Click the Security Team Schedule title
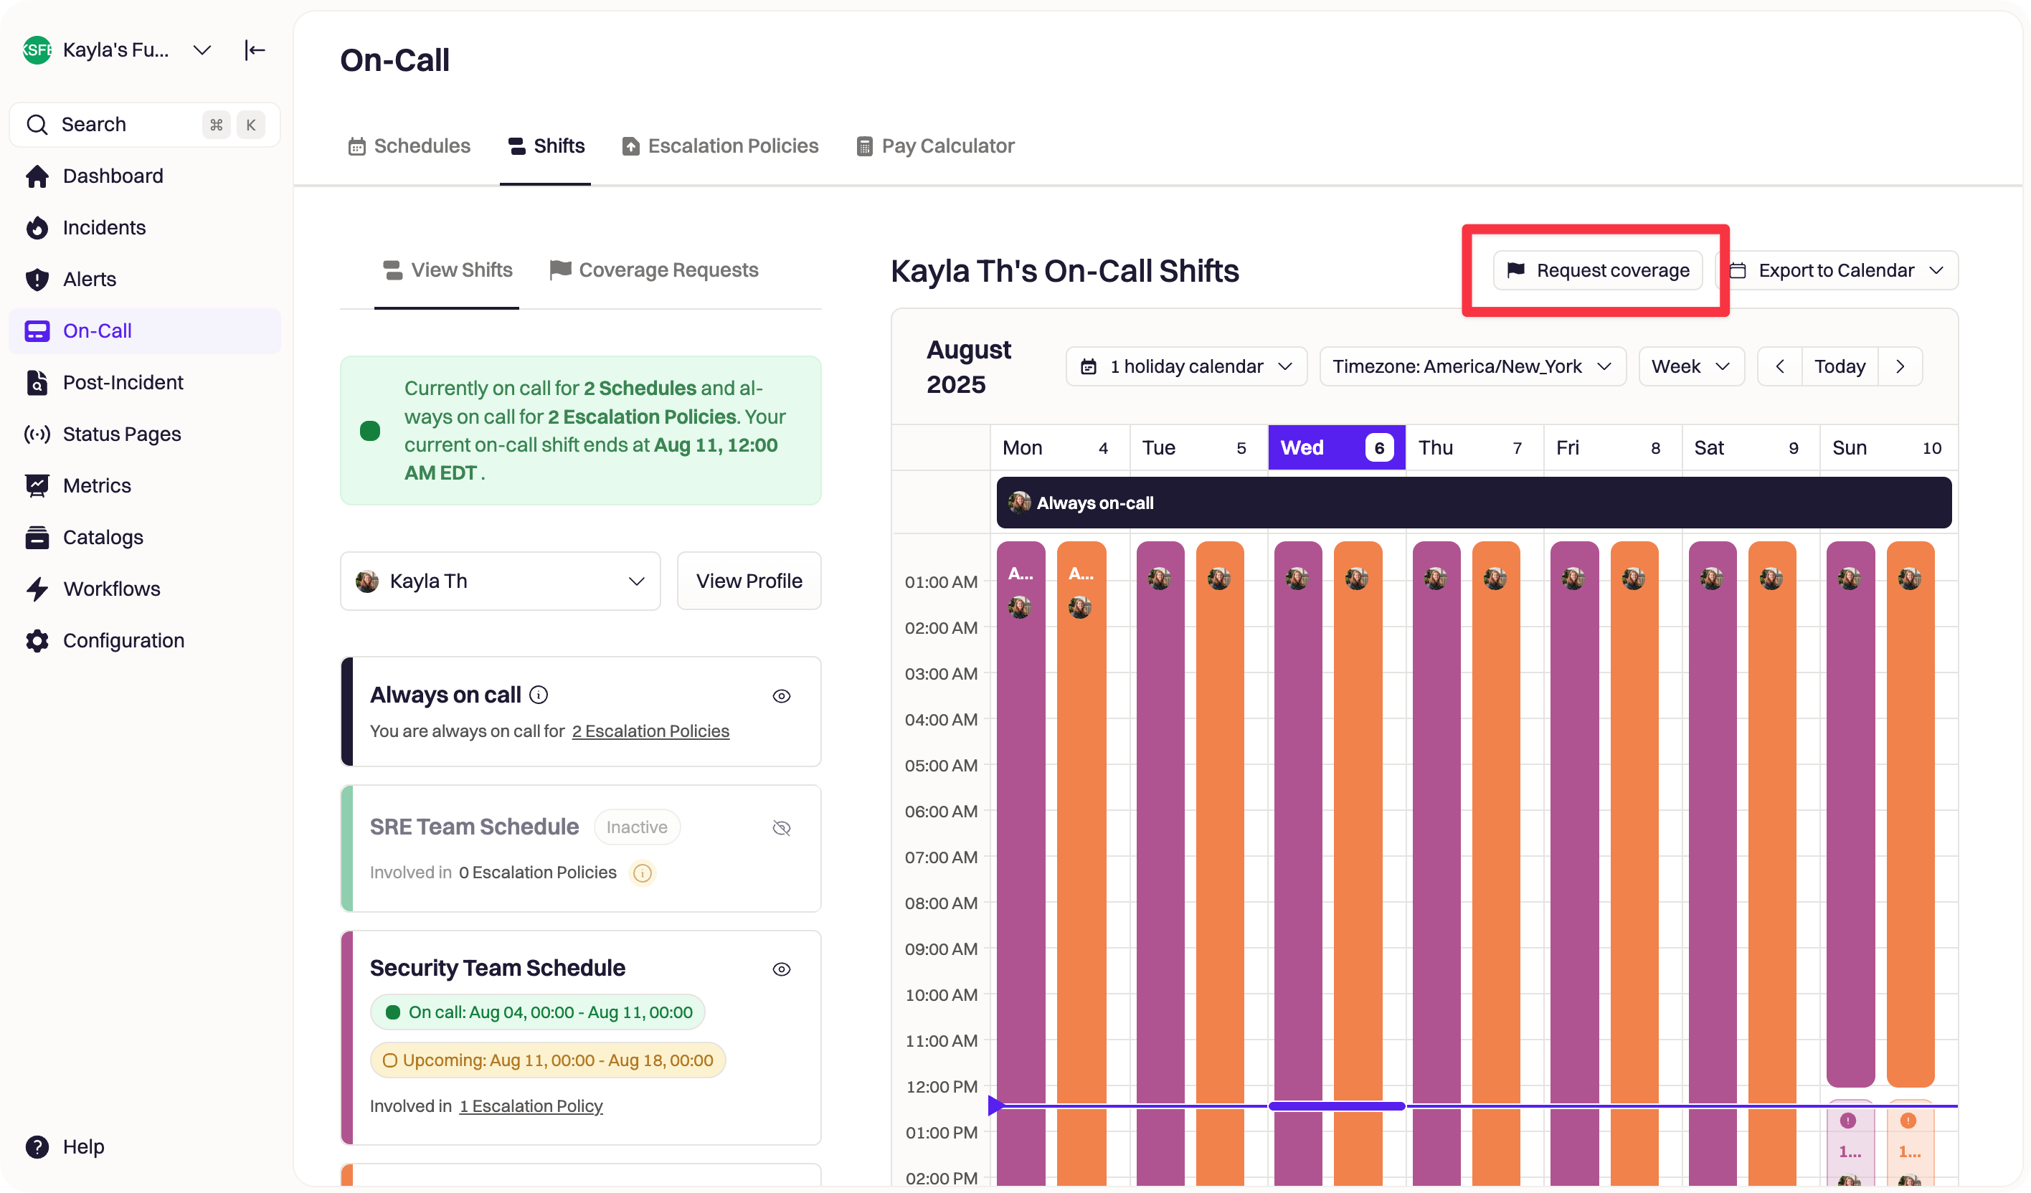Viewport: 2031px width, 1193px height. point(497,967)
